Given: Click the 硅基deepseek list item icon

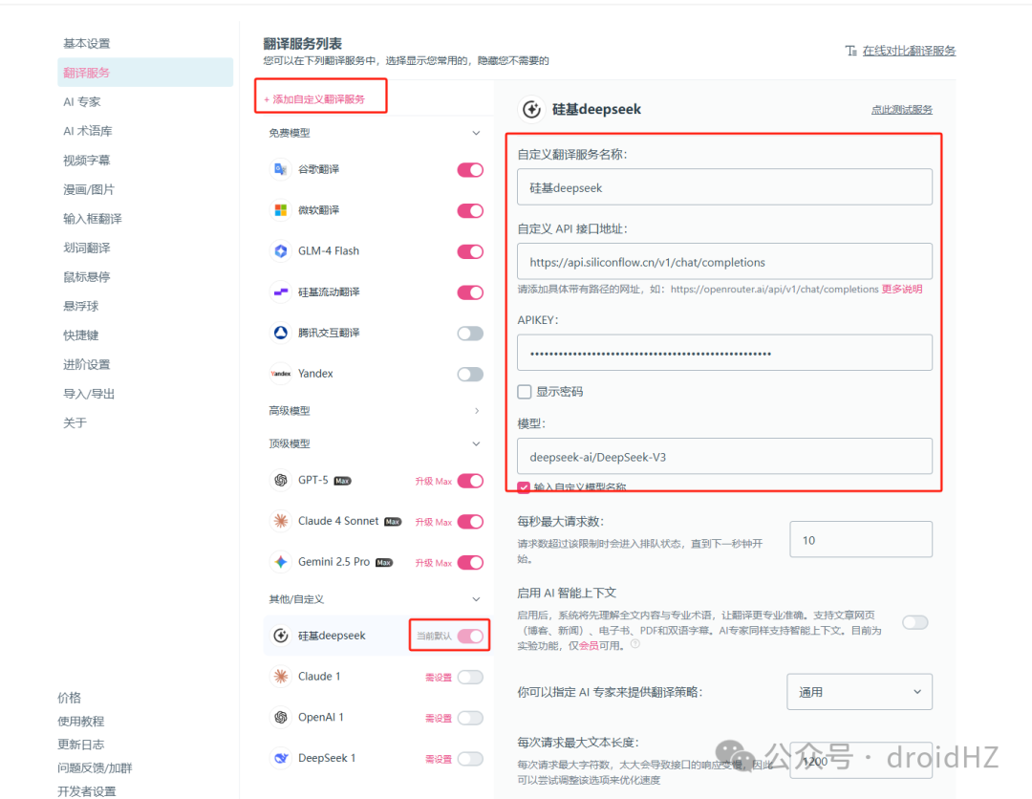Looking at the screenshot, I should pos(280,636).
